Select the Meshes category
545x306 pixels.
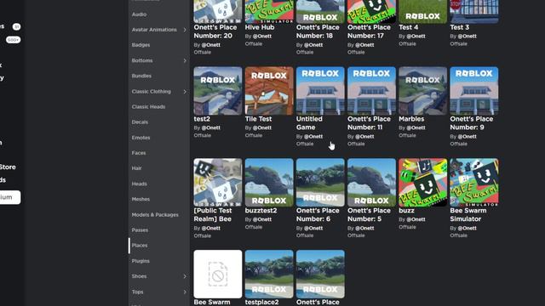[x=141, y=199]
